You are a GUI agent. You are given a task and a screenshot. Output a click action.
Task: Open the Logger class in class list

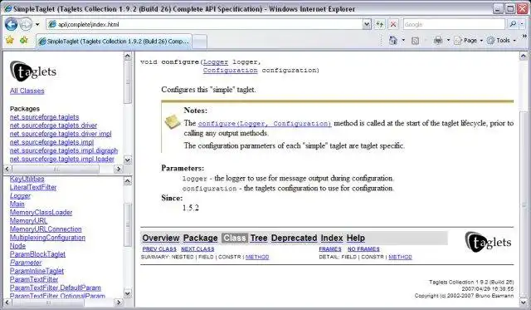pos(20,195)
